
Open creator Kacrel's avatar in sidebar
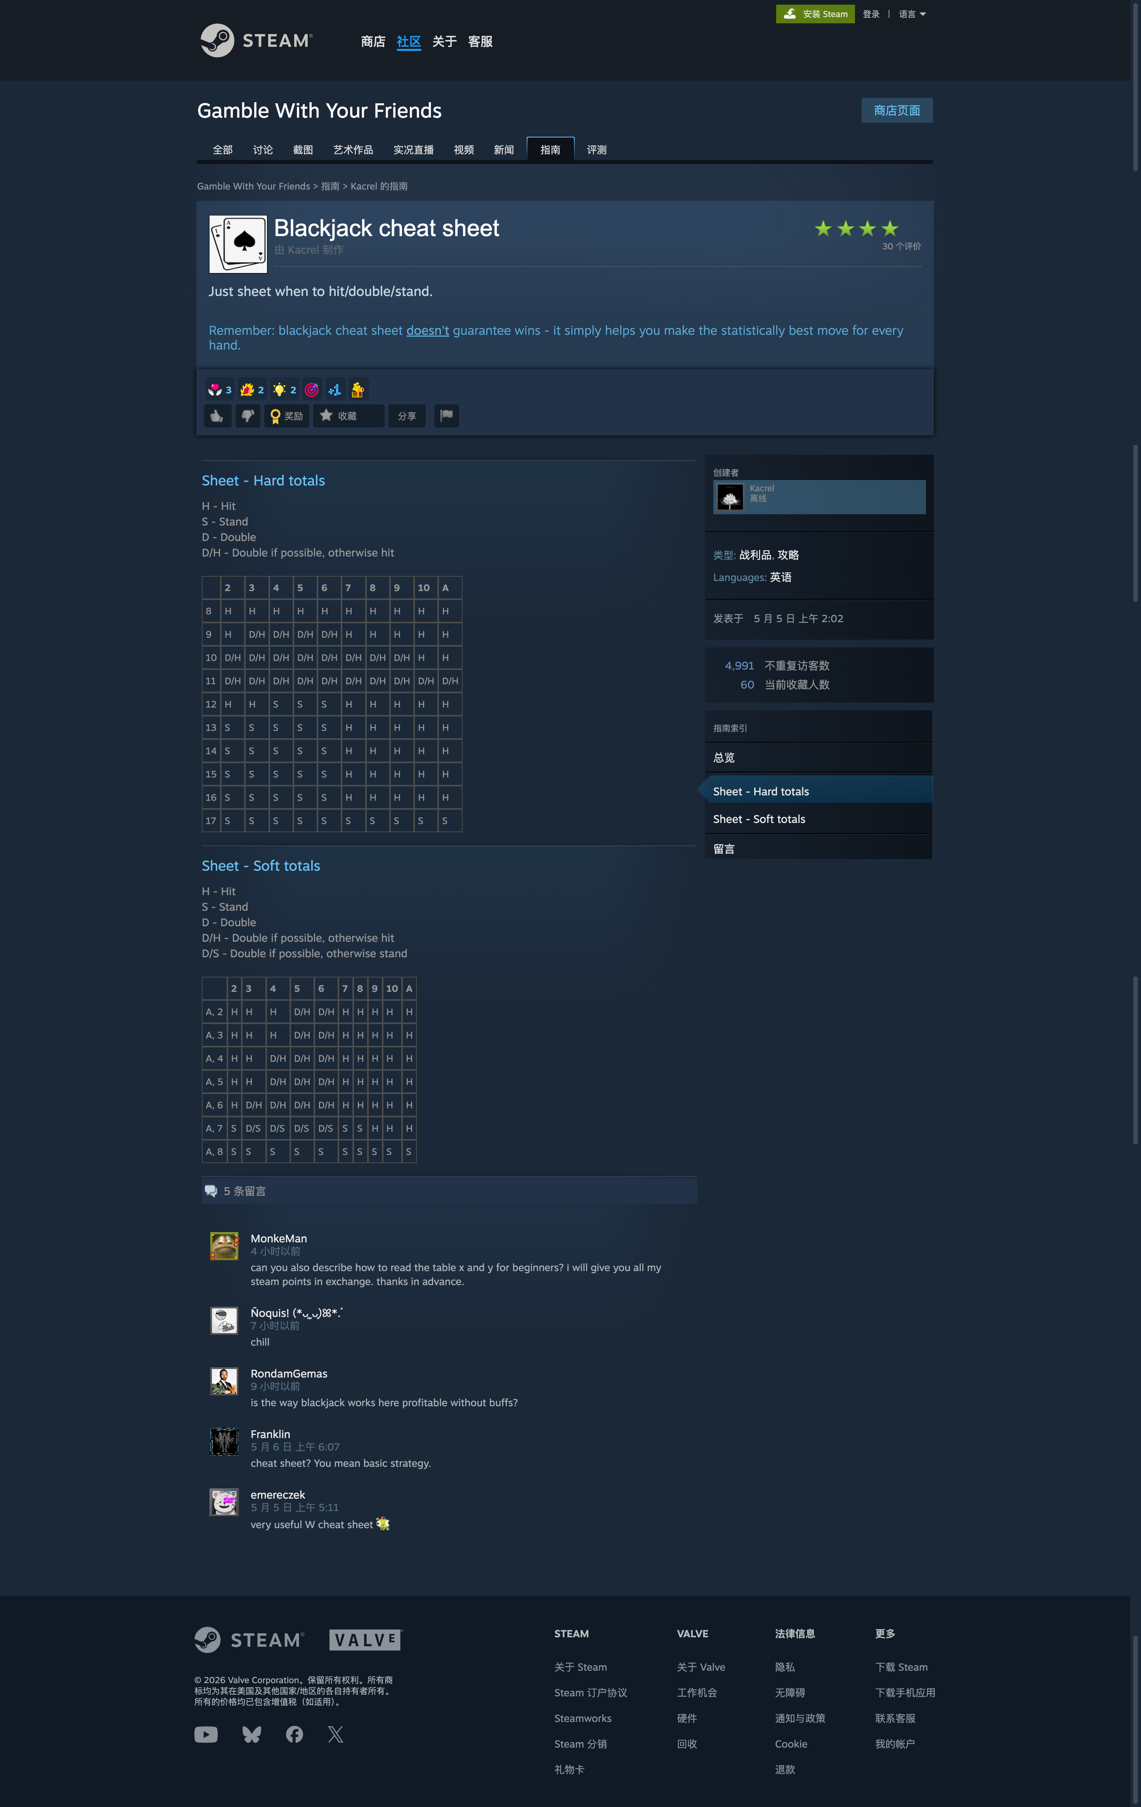(x=730, y=497)
